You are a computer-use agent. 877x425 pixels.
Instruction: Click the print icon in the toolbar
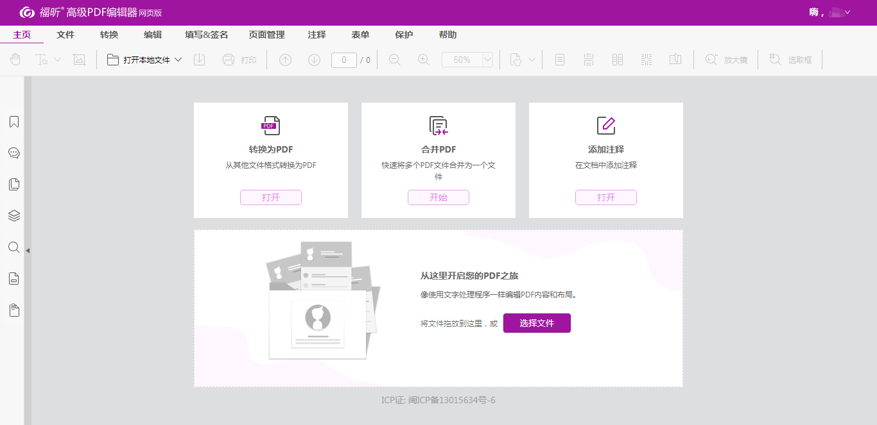[x=229, y=60]
